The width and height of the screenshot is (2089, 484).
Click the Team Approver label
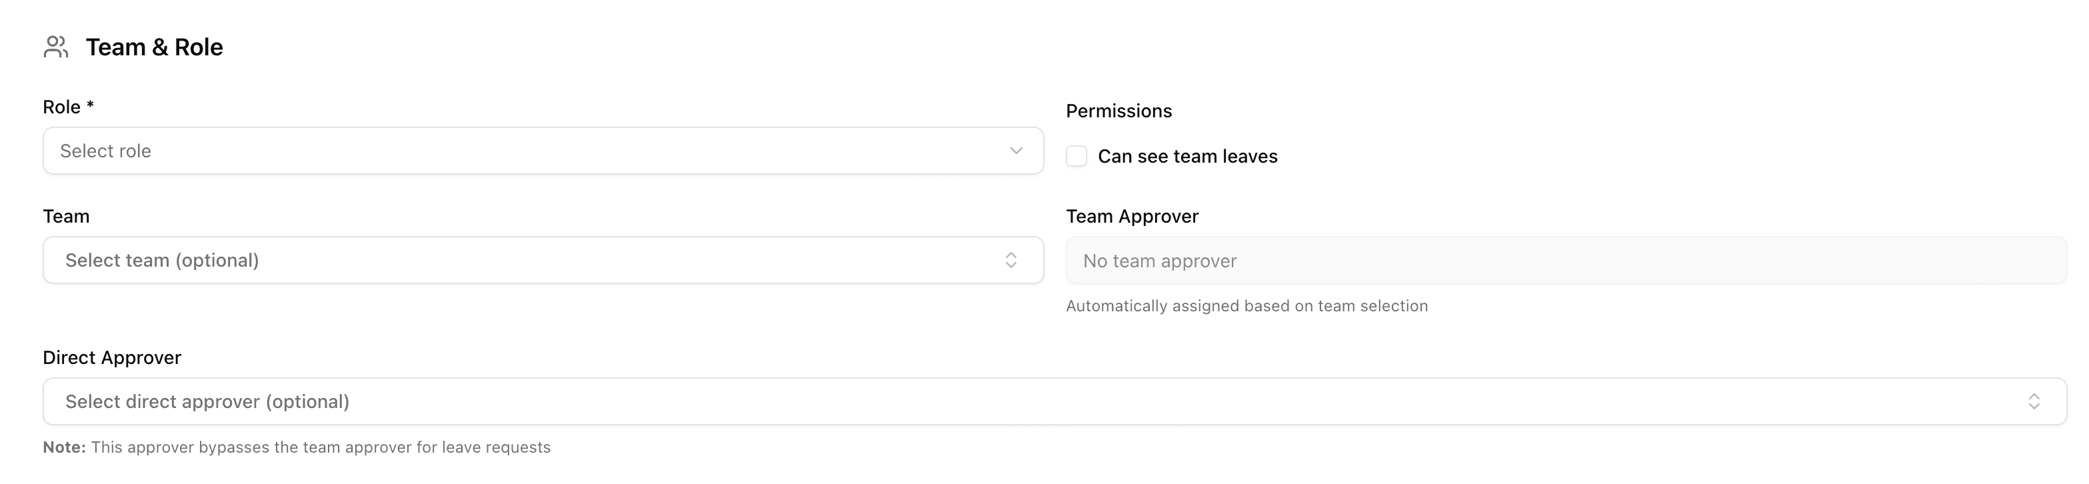click(x=1132, y=215)
